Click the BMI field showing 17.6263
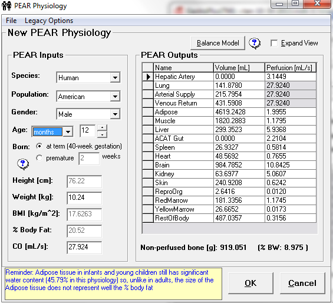This screenshot has width=333, height=303. point(84,214)
